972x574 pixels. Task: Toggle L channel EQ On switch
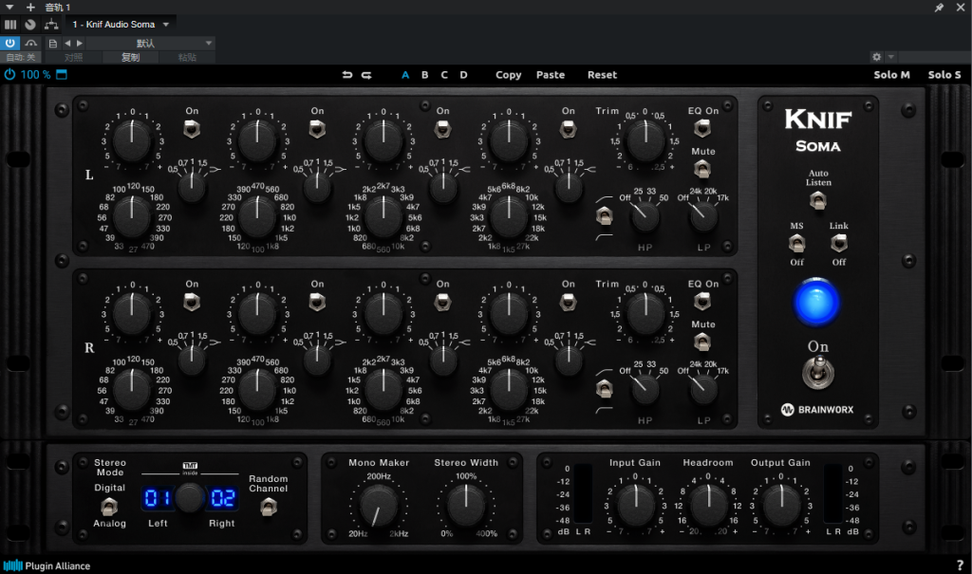702,128
